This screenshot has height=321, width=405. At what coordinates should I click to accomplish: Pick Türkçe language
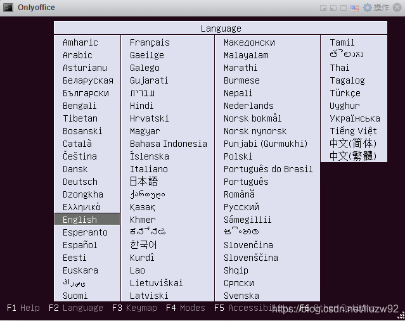345,93
